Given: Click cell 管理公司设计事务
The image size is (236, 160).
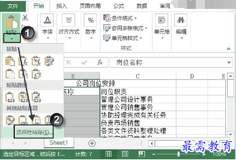Looking at the screenshot, I should pos(138,99).
